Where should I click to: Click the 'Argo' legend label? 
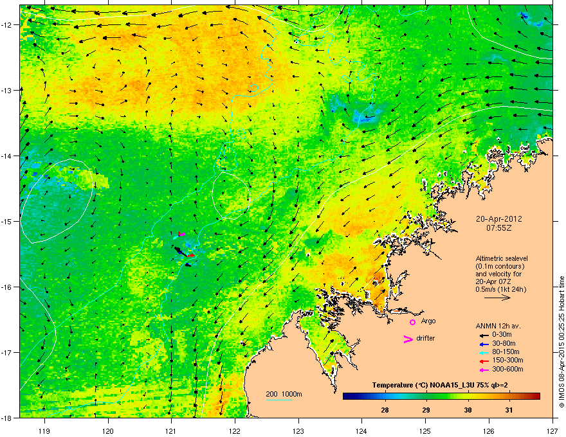(428, 321)
